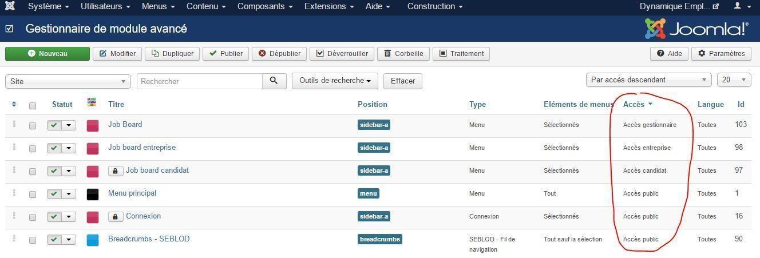760x258 pixels.
Task: Open the Contenu menu
Action: (206, 6)
